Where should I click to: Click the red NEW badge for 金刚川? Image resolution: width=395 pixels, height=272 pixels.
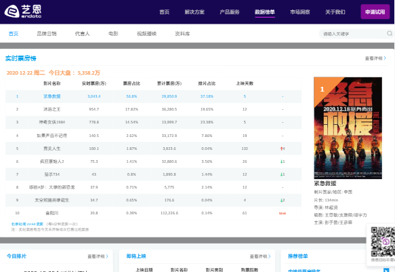point(283,213)
